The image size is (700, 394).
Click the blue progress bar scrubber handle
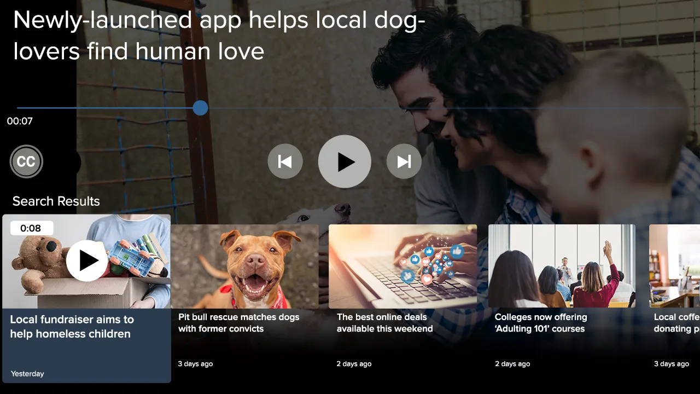coord(201,108)
